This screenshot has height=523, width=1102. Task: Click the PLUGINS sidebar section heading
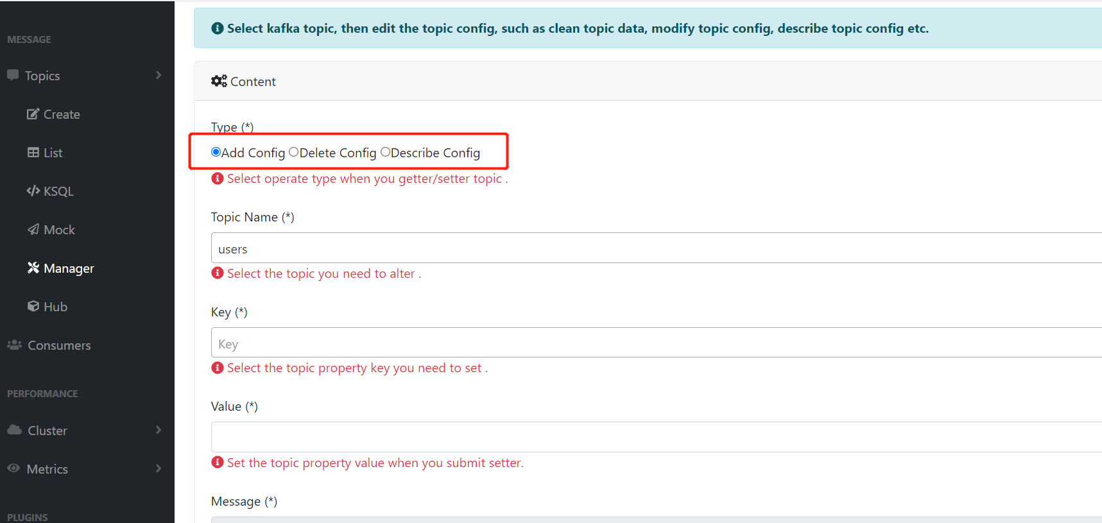coord(28,517)
